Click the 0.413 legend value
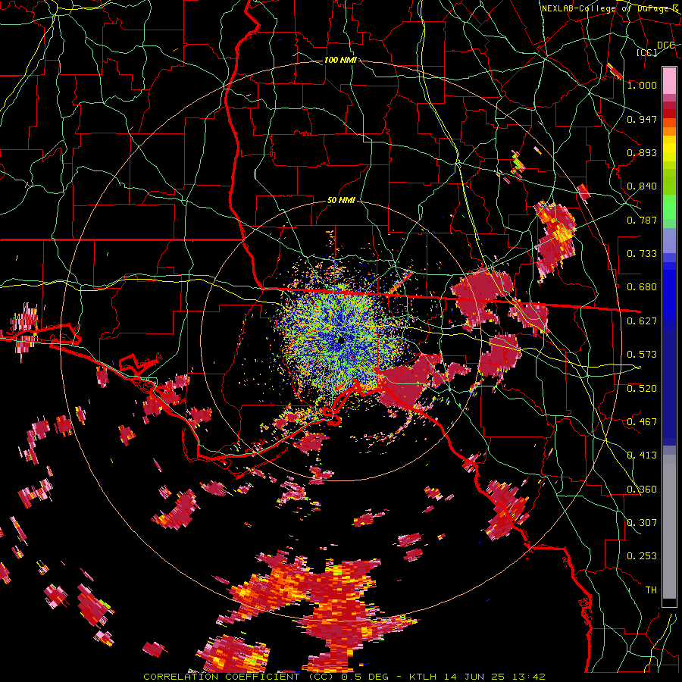The height and width of the screenshot is (682, 682). pos(642,455)
